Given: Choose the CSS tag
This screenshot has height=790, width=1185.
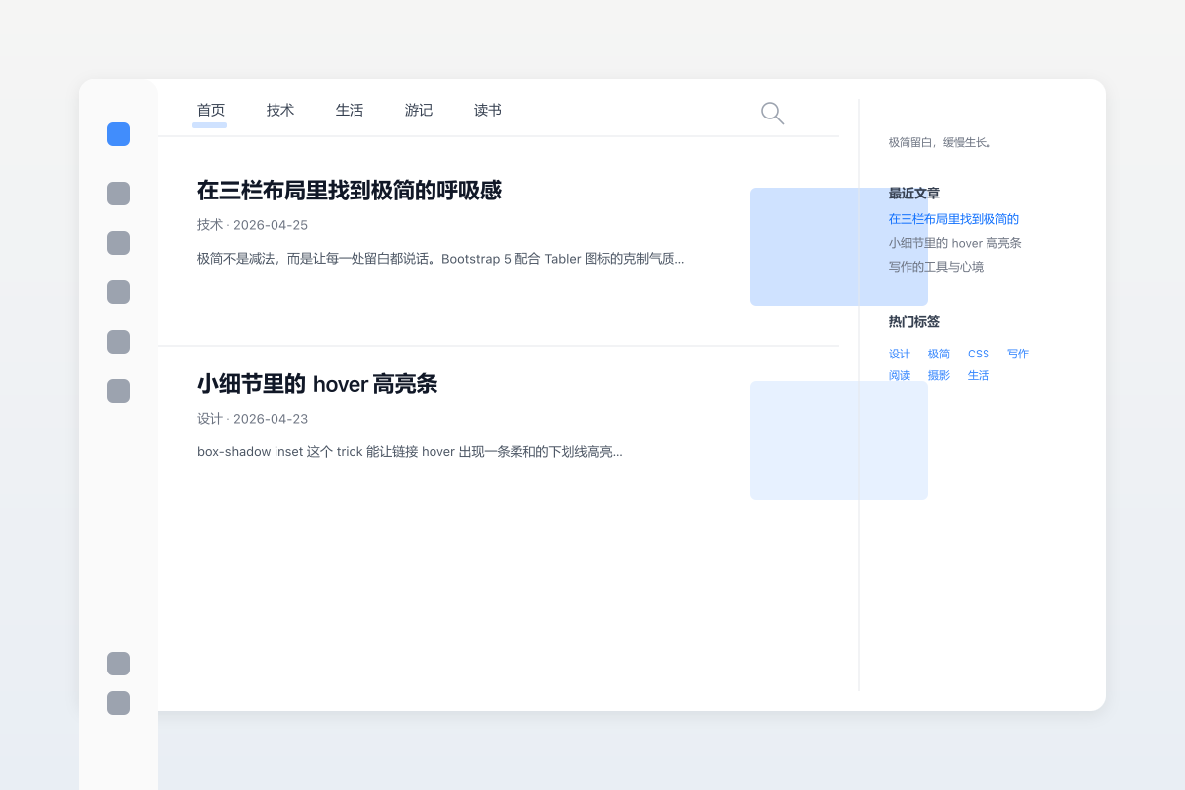Looking at the screenshot, I should tap(979, 354).
